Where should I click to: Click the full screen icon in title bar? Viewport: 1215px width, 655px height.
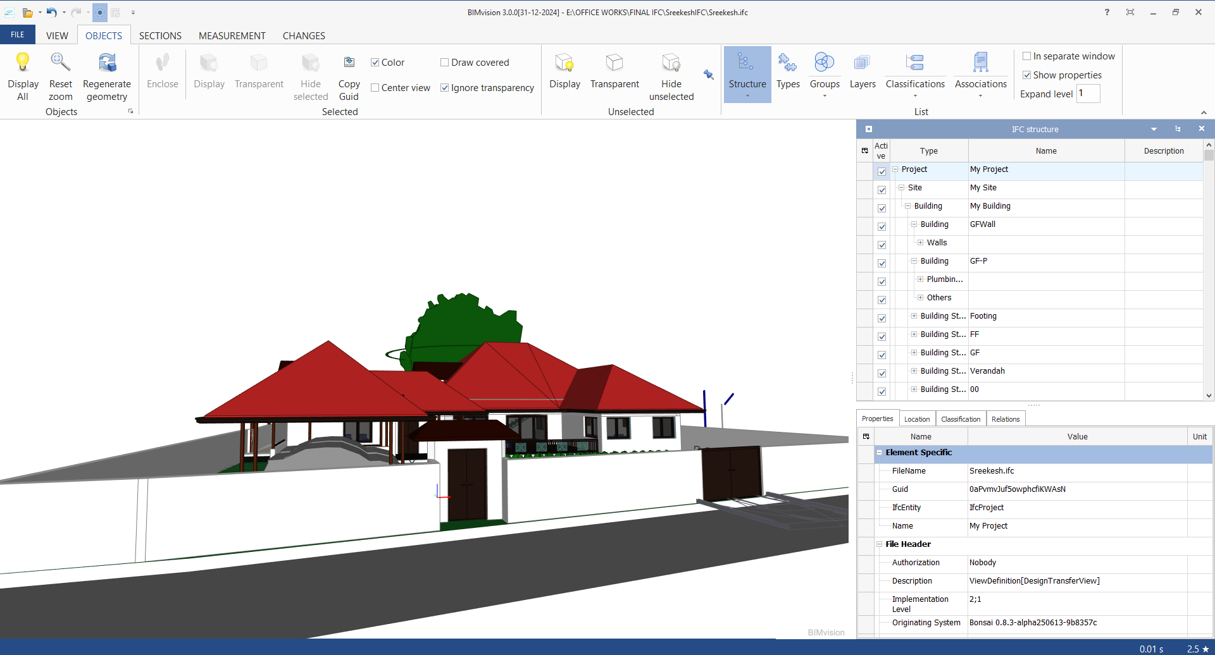coord(1130,12)
